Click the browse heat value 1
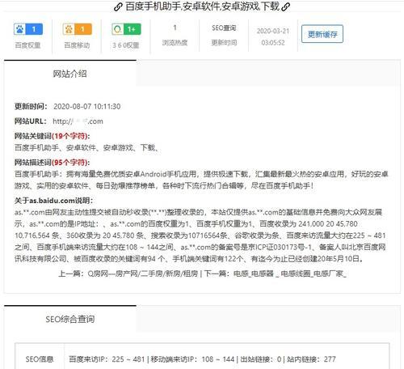This screenshot has height=369, width=404. [x=175, y=28]
